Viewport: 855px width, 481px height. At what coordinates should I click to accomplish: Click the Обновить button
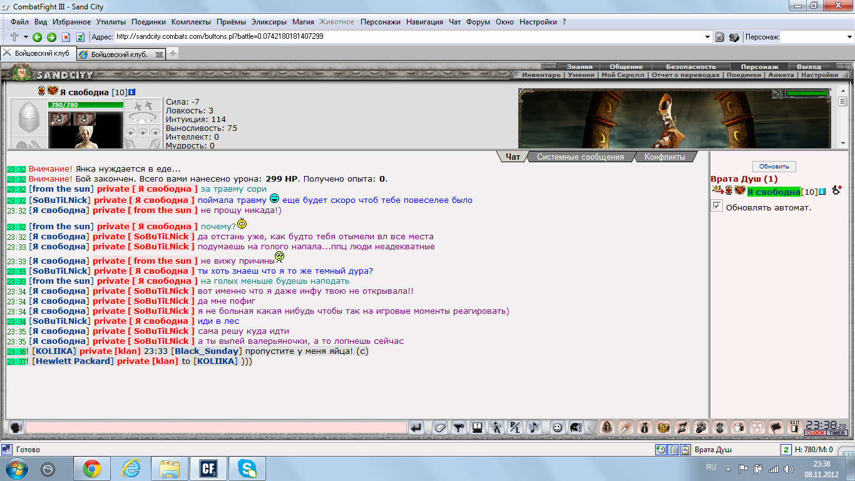tap(774, 167)
